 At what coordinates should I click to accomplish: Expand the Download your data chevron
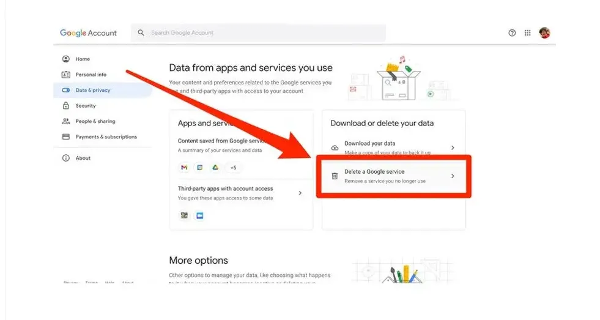453,147
